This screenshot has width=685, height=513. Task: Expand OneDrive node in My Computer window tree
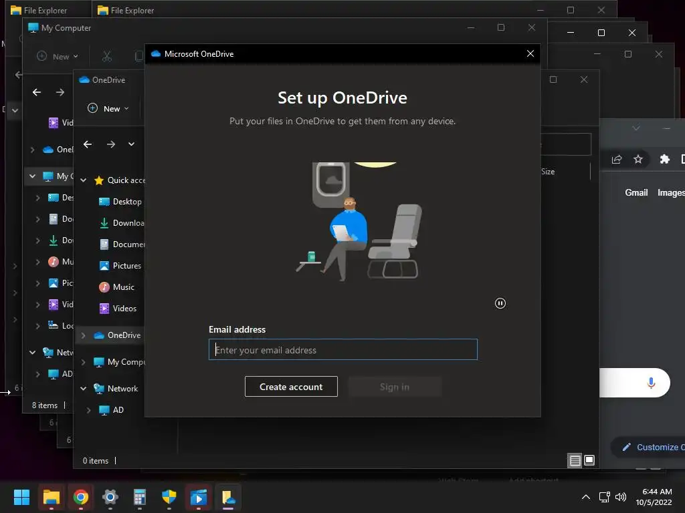point(32,150)
